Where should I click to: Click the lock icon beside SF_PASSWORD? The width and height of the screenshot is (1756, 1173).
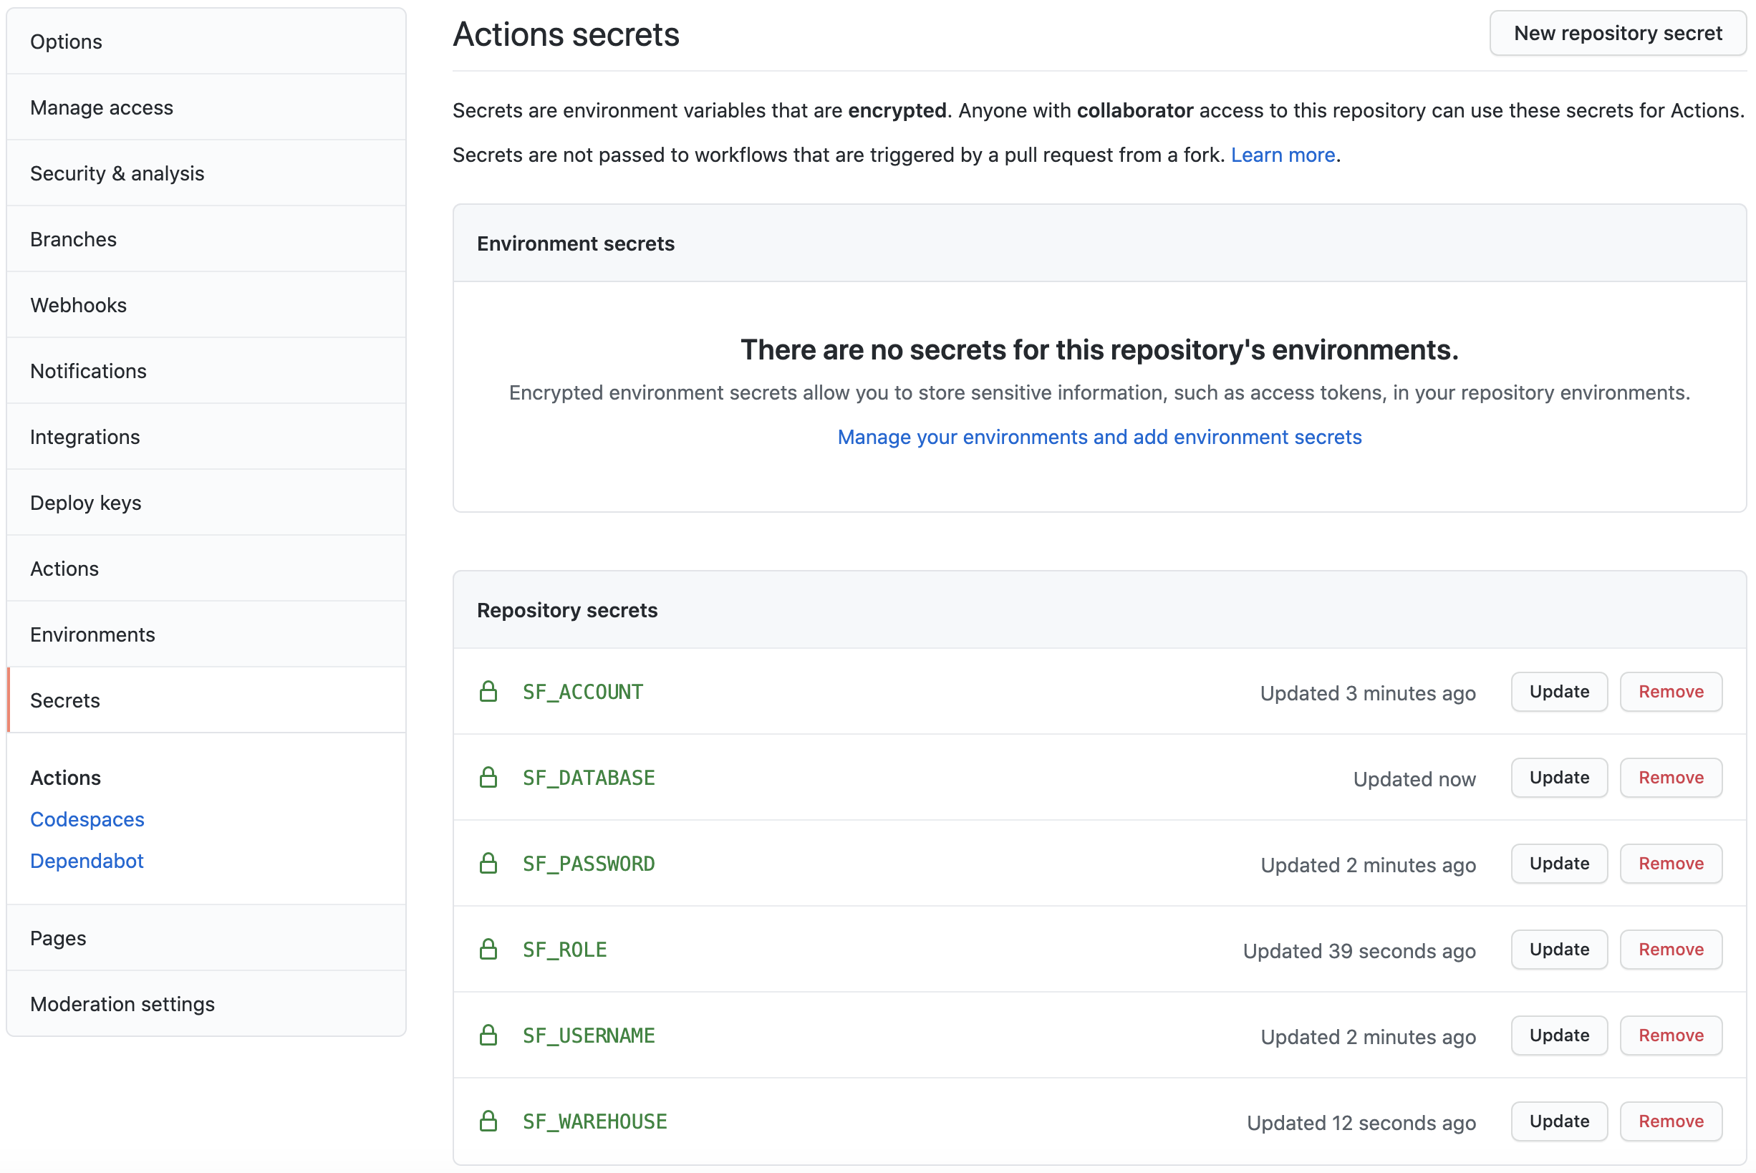(489, 864)
